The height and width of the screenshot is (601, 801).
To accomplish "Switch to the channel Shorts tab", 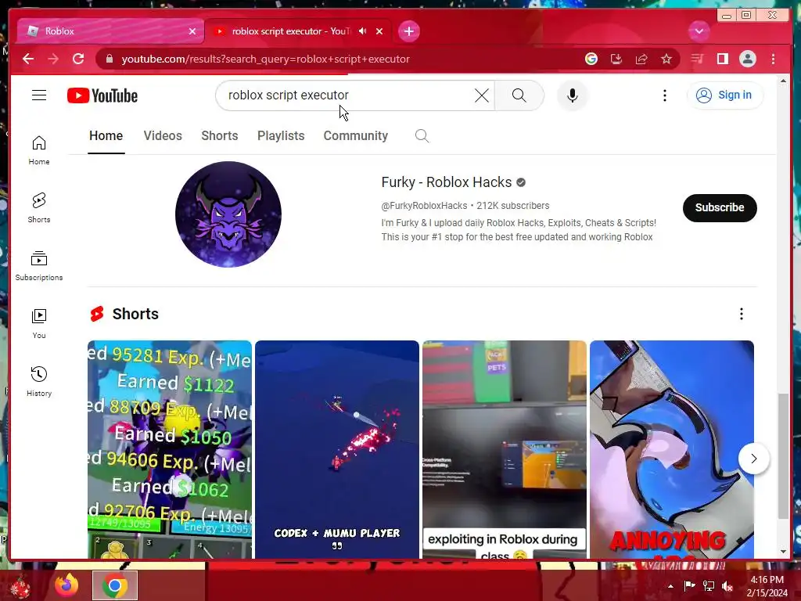I will click(x=220, y=136).
